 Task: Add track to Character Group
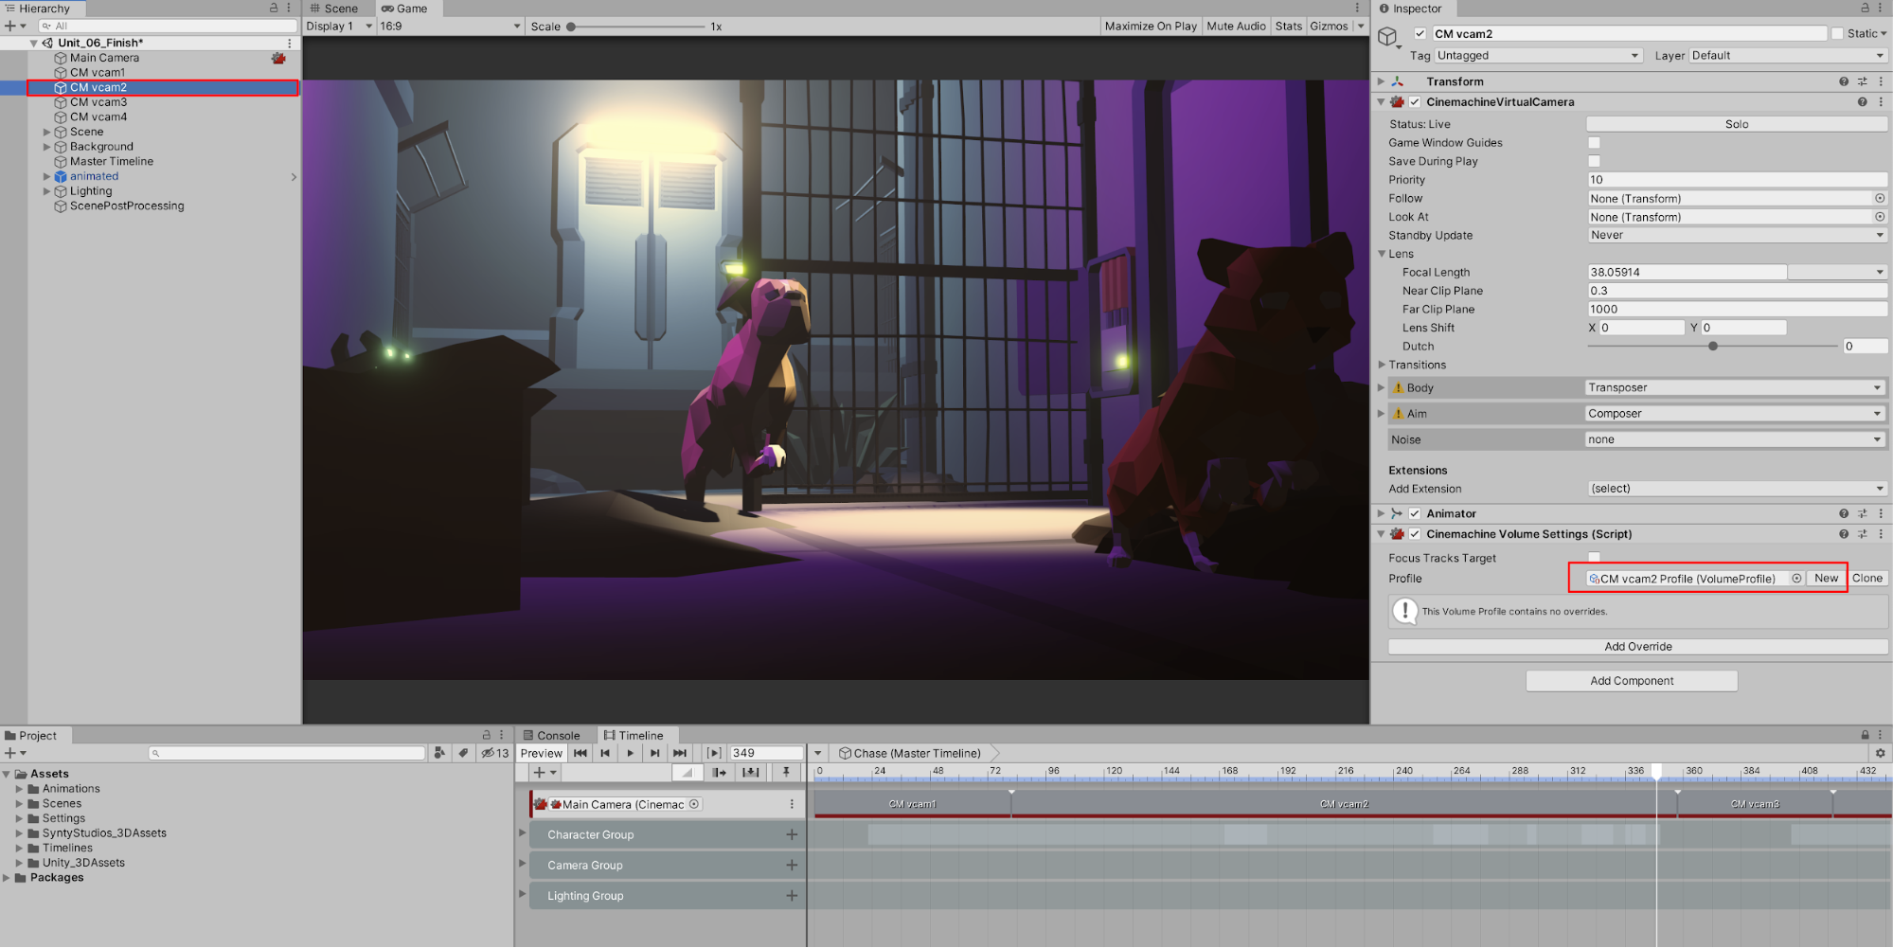[792, 834]
